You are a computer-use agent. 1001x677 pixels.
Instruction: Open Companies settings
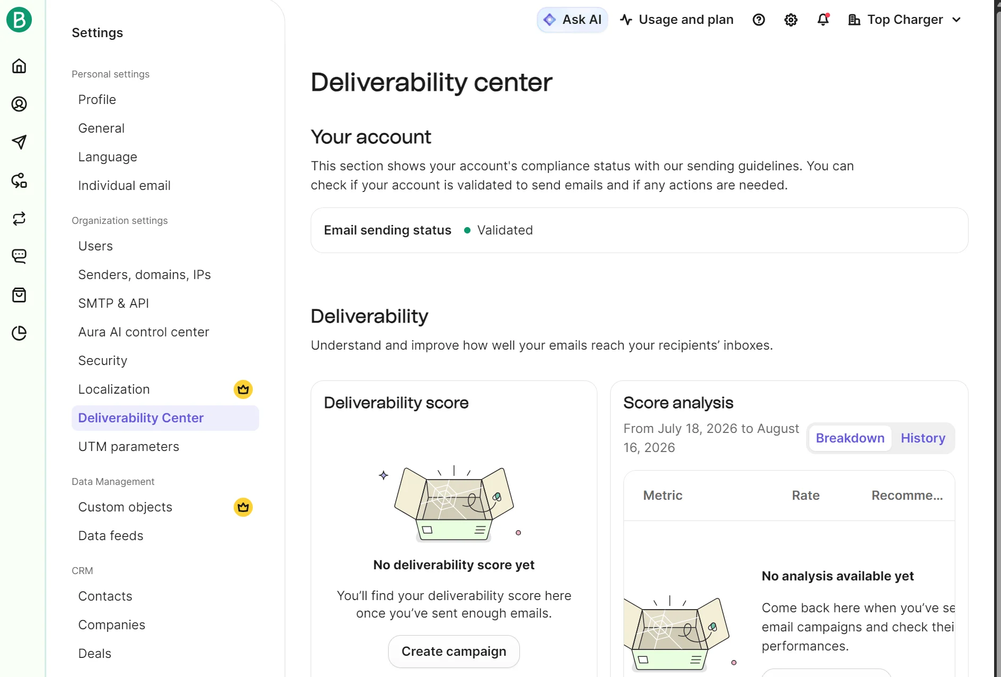112,625
